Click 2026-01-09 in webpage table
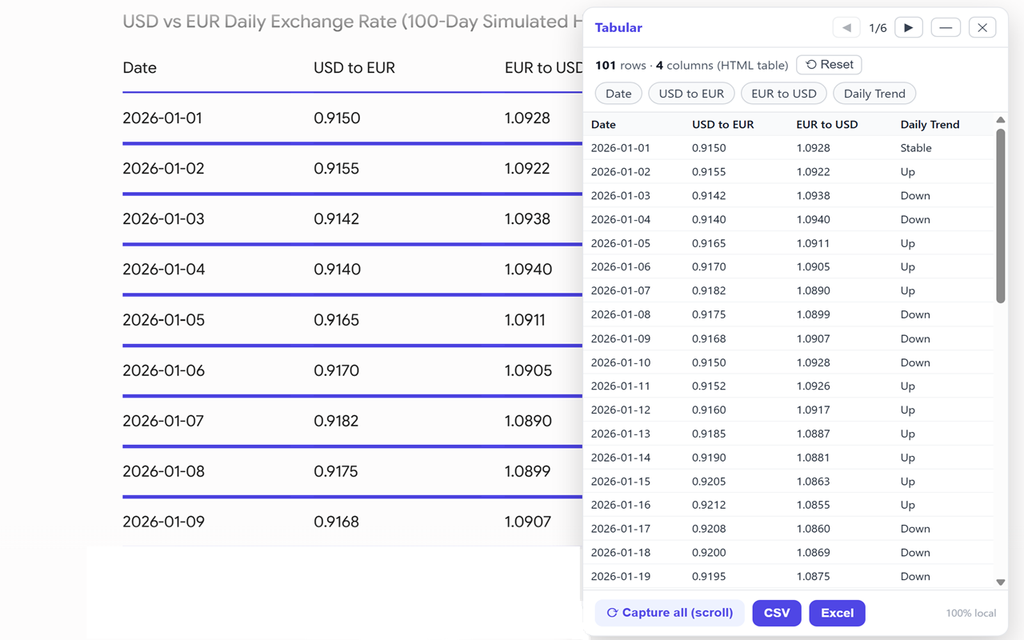This screenshot has width=1024, height=640. click(163, 522)
